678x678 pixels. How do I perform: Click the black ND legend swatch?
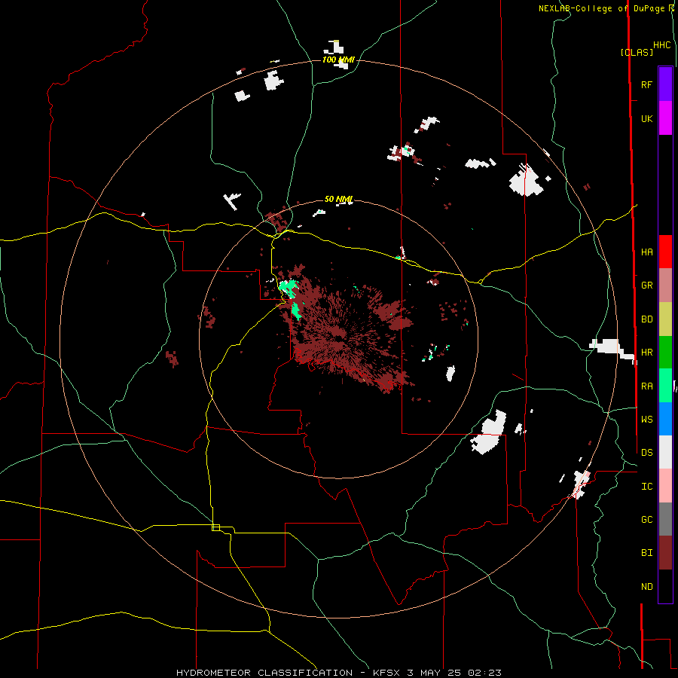665,586
